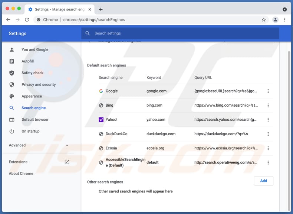The image size is (293, 214).
Task: Click the clipboard icon beside Autofill
Action: point(12,61)
